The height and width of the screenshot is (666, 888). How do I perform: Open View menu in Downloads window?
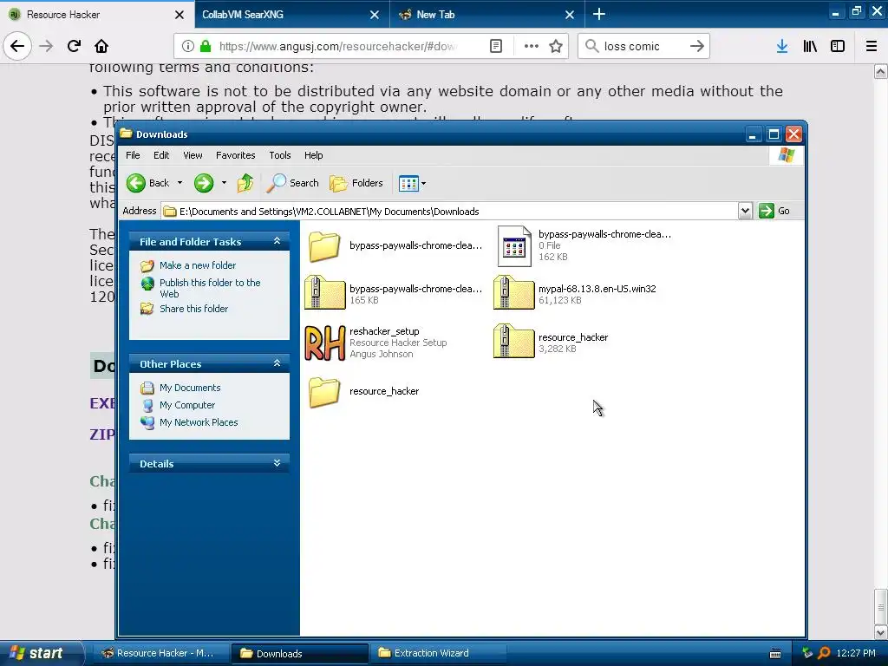[193, 155]
